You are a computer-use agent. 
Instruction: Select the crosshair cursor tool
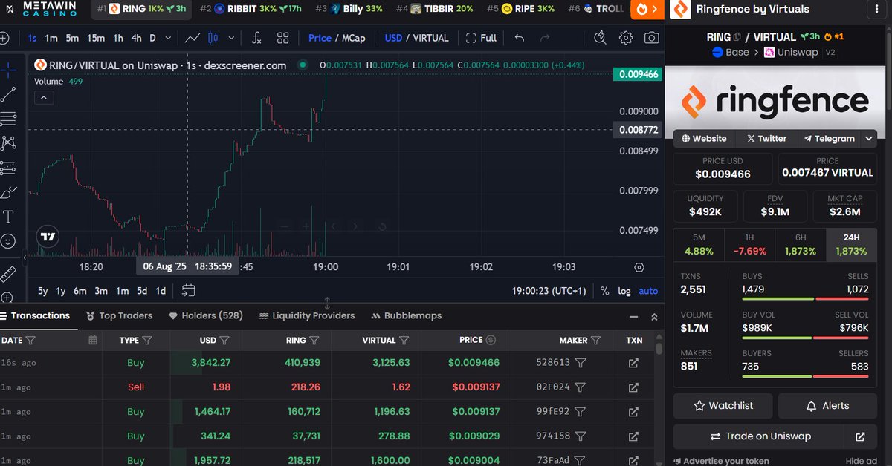click(x=8, y=70)
